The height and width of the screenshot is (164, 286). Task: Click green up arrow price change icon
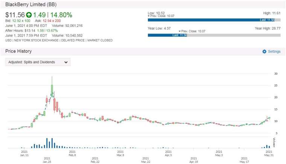29,15
